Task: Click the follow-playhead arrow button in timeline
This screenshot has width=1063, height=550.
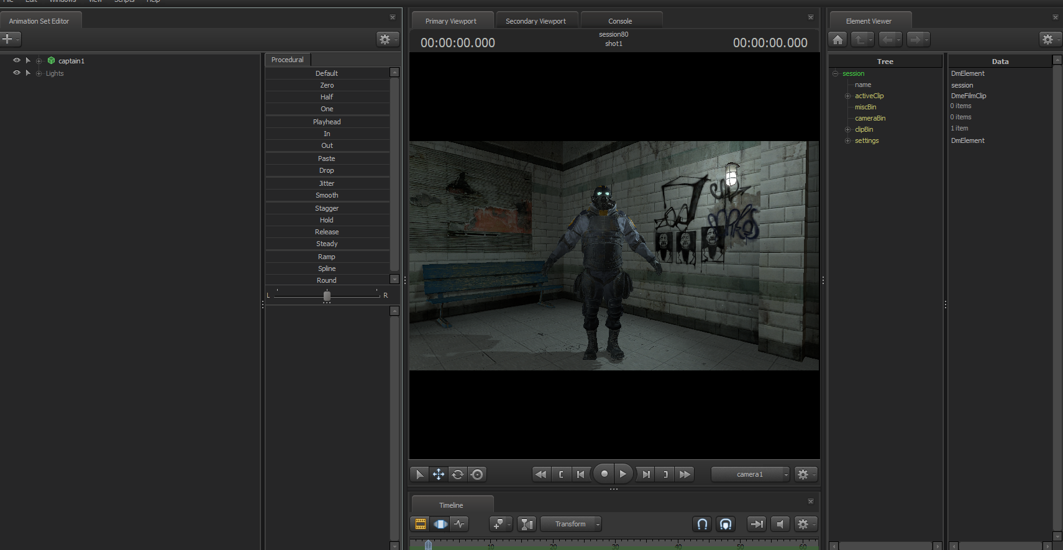Action: (x=757, y=524)
